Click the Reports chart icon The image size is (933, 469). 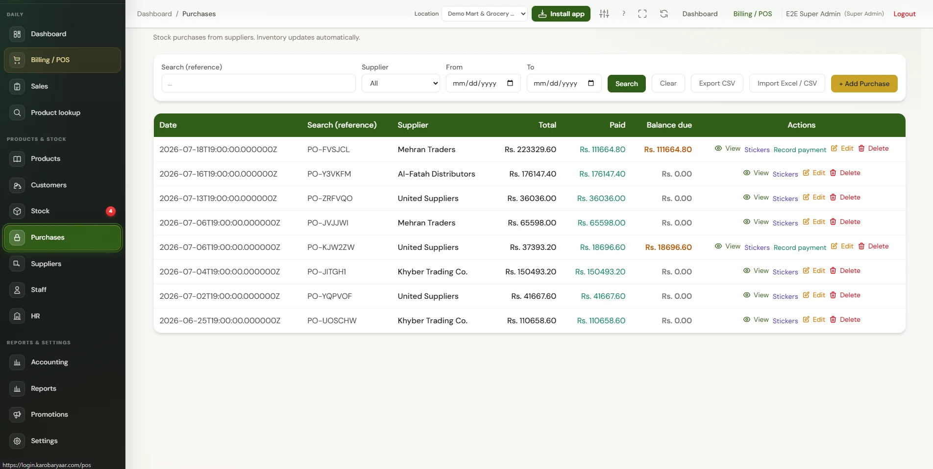point(17,389)
